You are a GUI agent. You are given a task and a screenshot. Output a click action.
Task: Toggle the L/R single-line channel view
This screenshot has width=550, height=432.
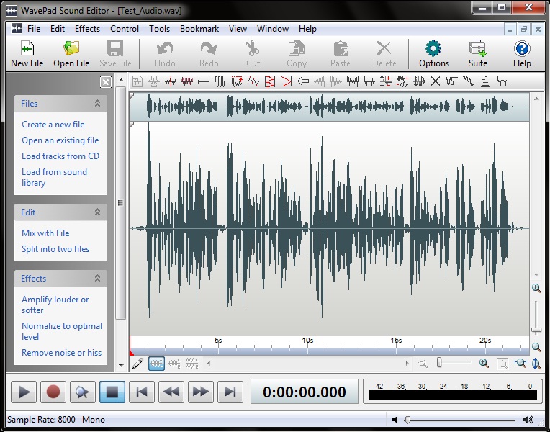click(174, 363)
